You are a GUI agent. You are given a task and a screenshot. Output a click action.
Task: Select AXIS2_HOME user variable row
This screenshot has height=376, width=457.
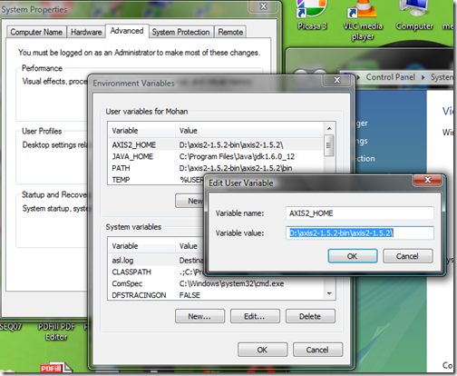click(x=216, y=145)
